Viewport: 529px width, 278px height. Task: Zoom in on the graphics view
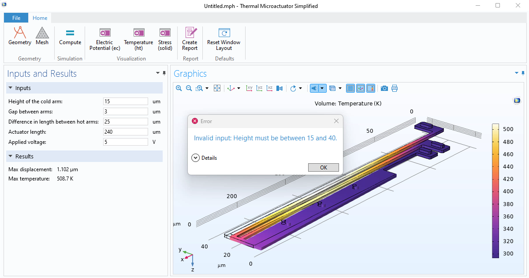tap(179, 88)
